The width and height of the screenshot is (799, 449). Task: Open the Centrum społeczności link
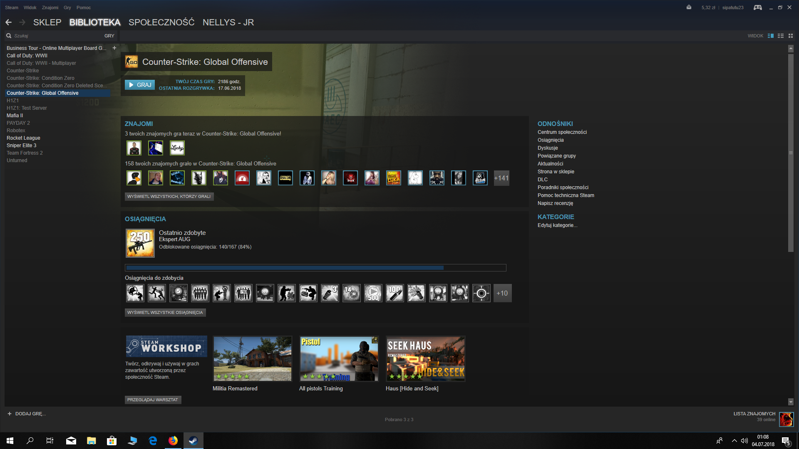[562, 132]
